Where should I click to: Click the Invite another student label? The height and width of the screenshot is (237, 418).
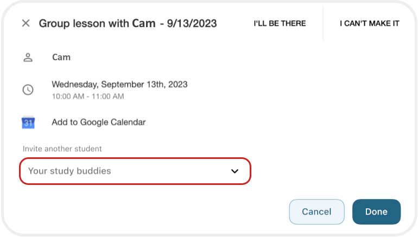tap(62, 149)
